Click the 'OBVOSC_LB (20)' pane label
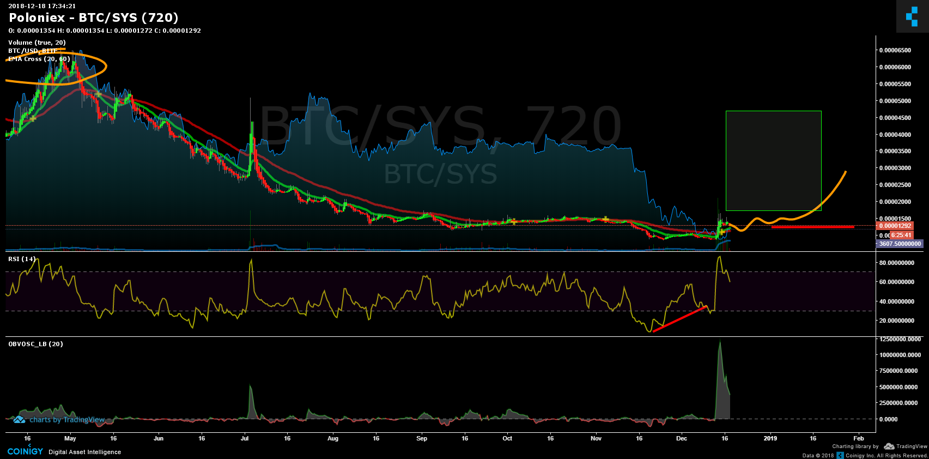This screenshot has width=929, height=459. pos(35,344)
